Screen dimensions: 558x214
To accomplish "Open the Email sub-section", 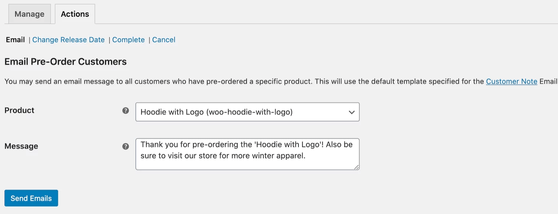I will (15, 40).
